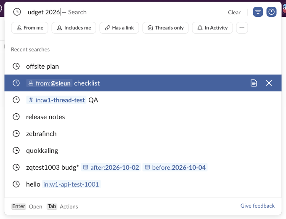Select the 'zqtest1003 budg*' search text

tap(53, 167)
